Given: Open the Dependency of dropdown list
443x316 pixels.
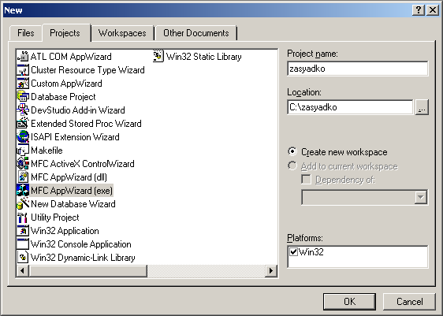Looking at the screenshot, I should click(x=421, y=197).
